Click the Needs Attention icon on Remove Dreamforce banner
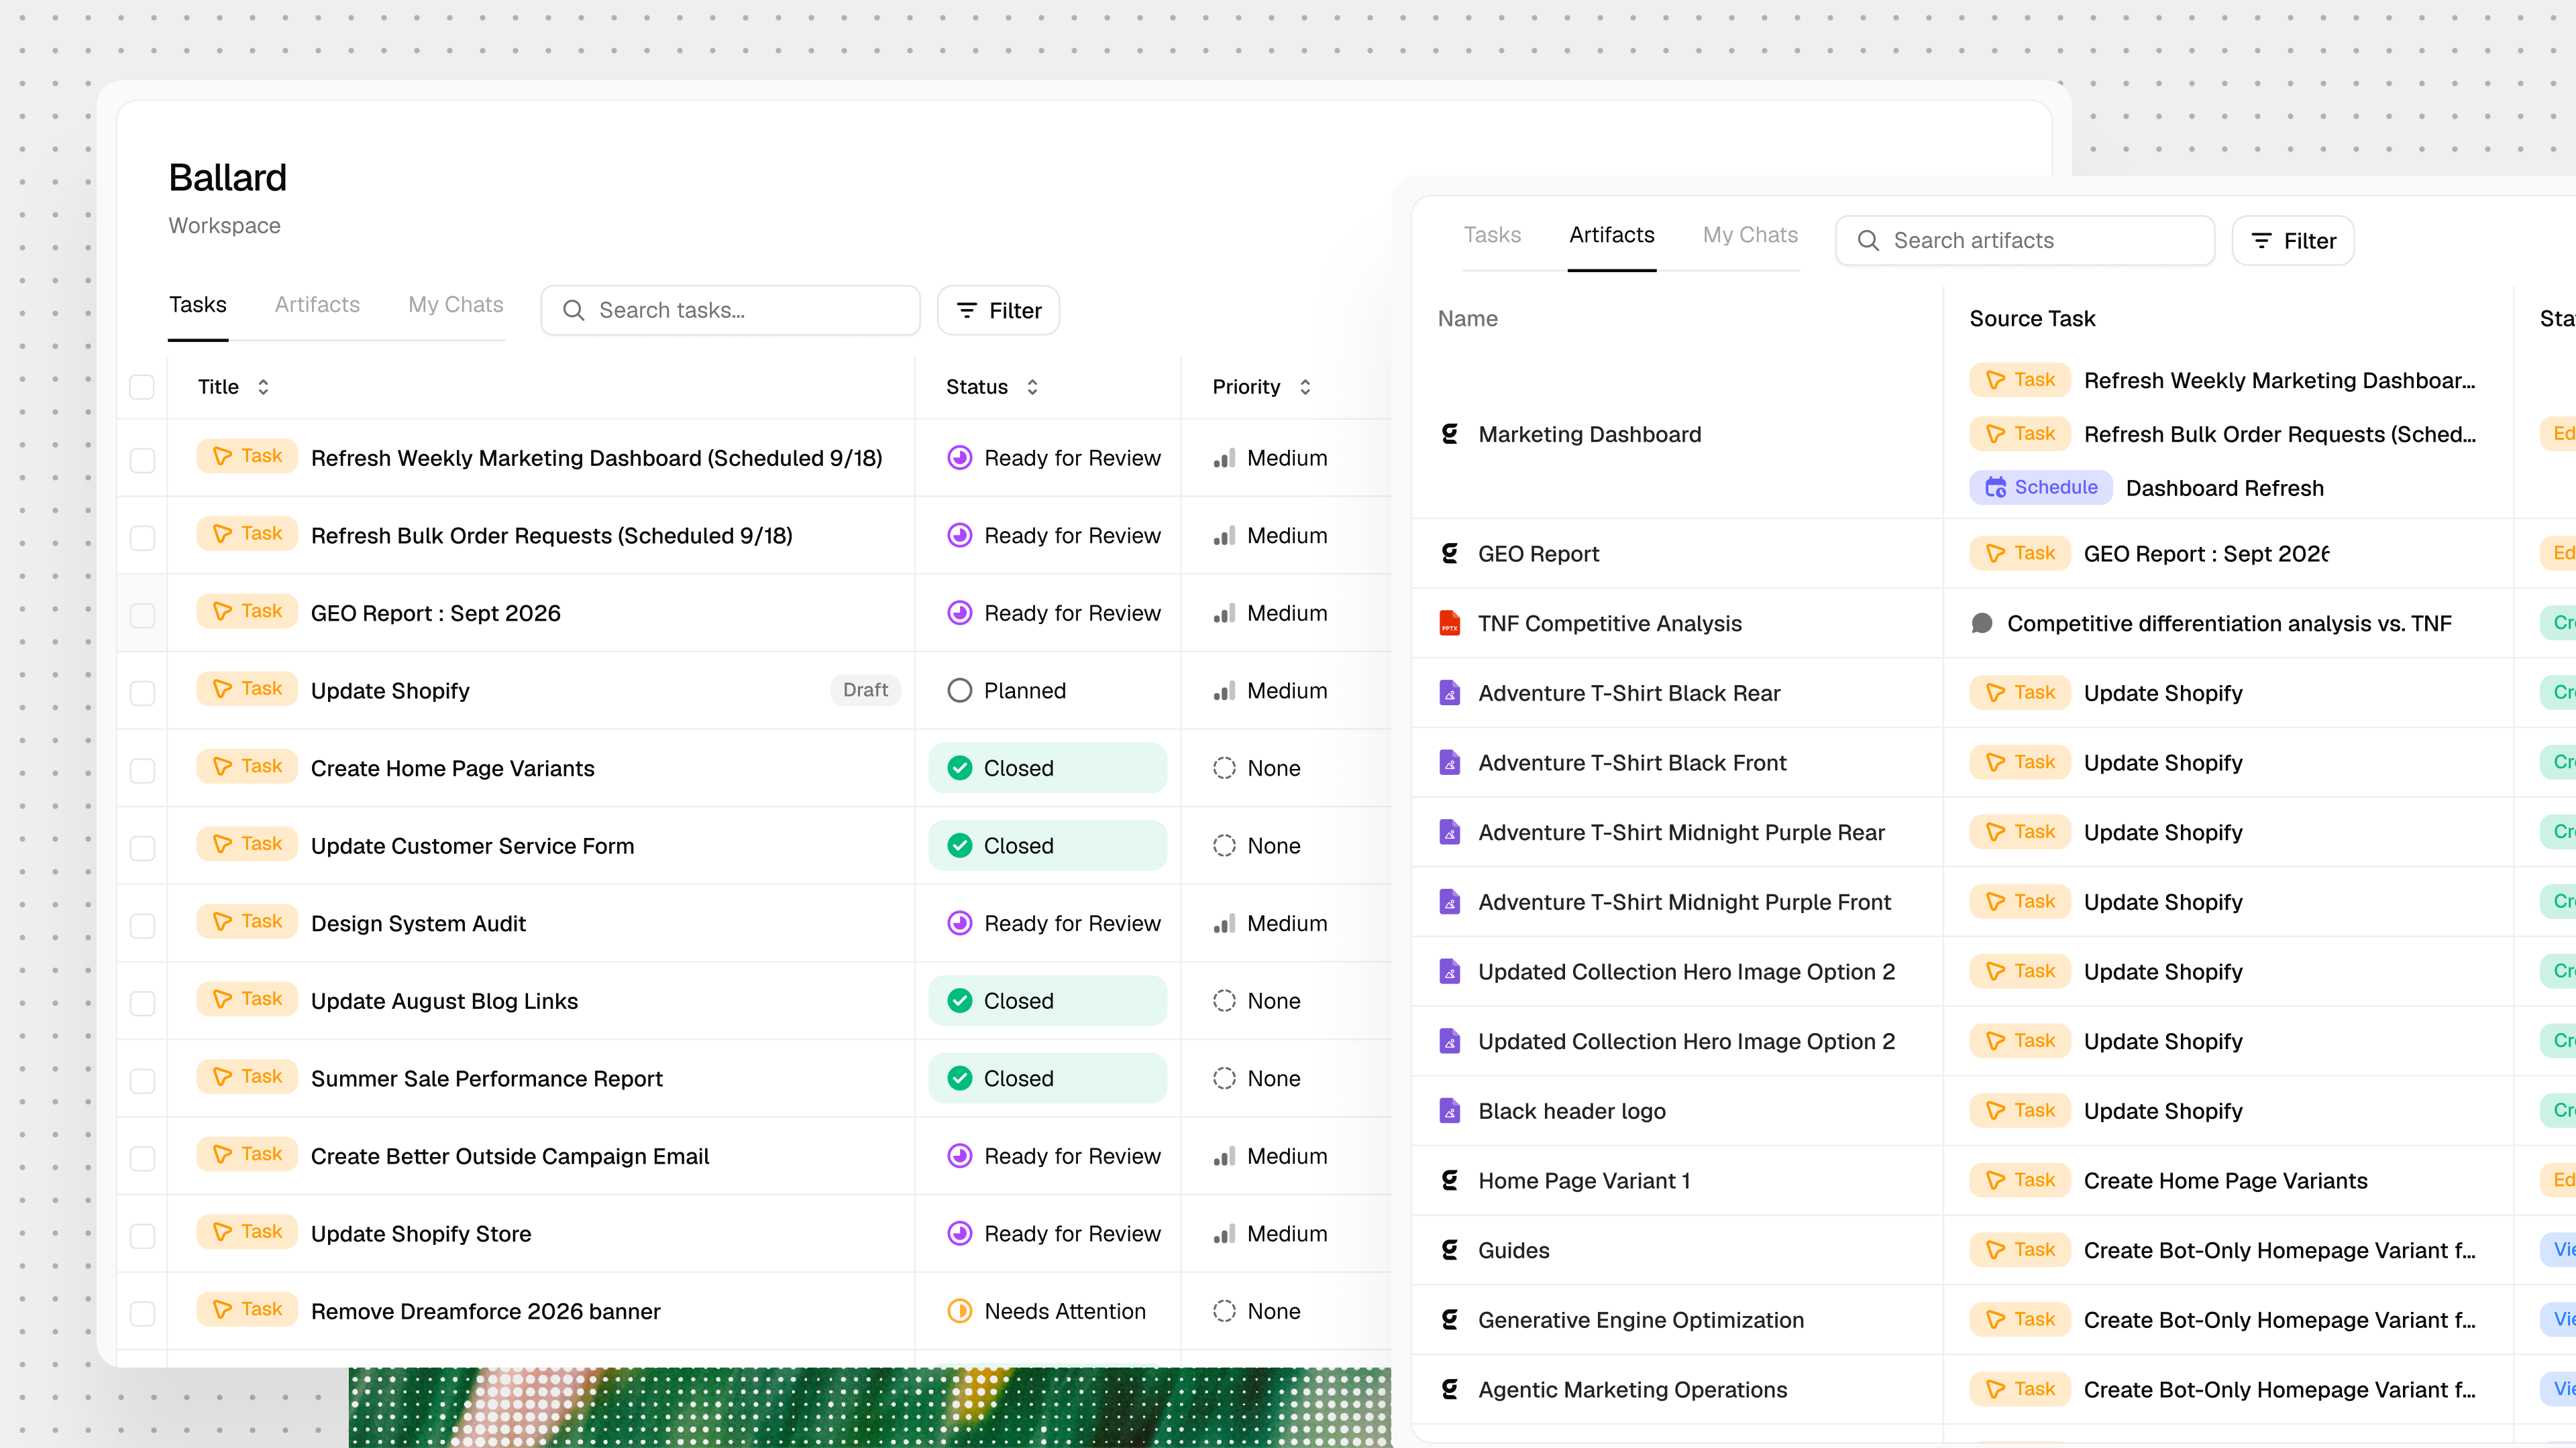 pyautogui.click(x=959, y=1311)
